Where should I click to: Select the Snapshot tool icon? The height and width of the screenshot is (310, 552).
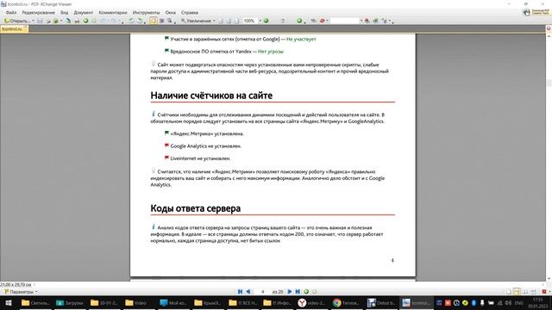161,21
